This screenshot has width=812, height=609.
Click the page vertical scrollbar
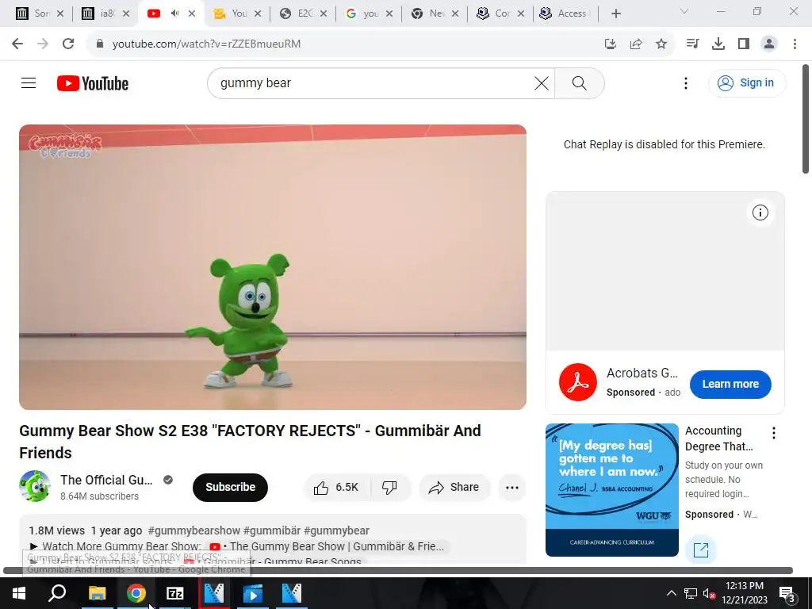pyautogui.click(x=806, y=119)
